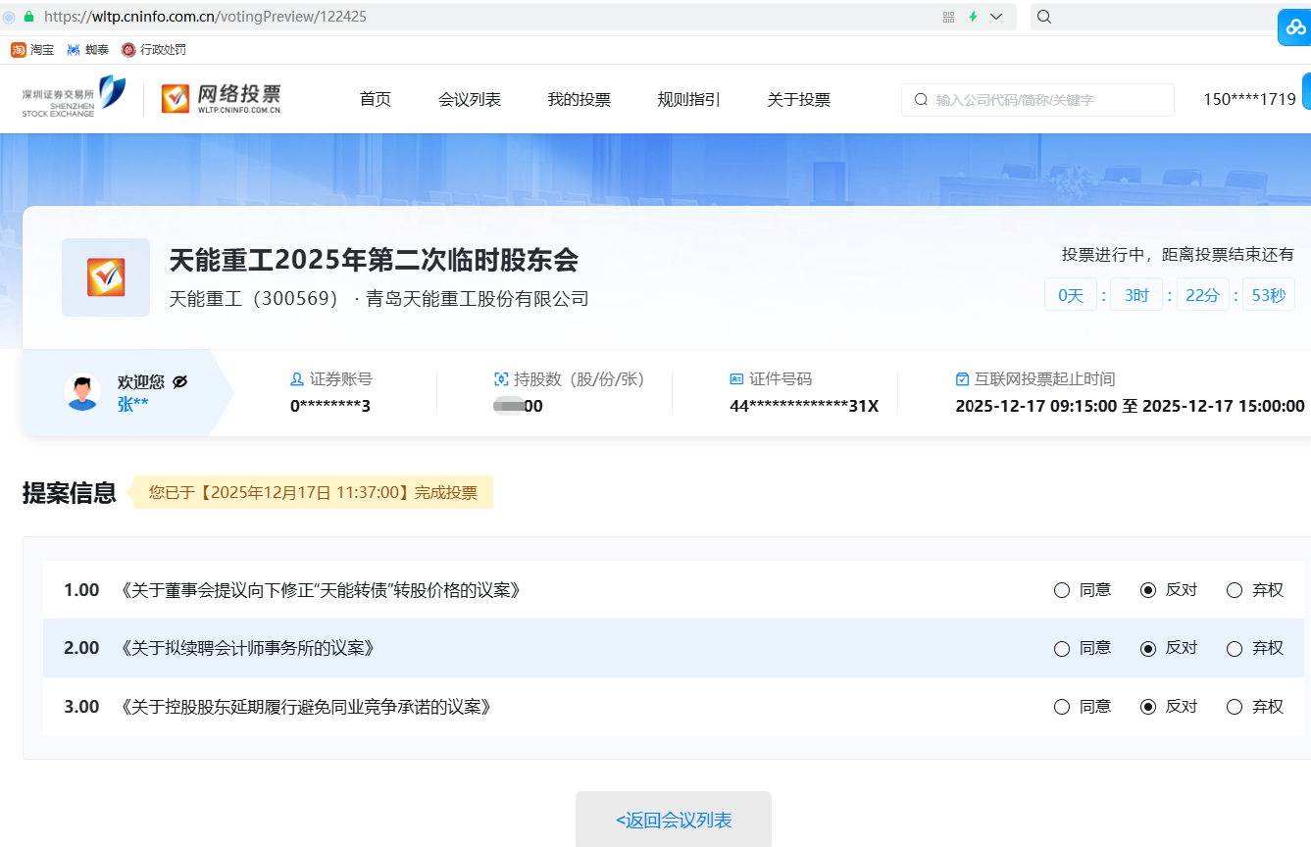Screen dimensions: 1311x847
Task: Open the blue cloud extension icon
Action: coord(1295,27)
